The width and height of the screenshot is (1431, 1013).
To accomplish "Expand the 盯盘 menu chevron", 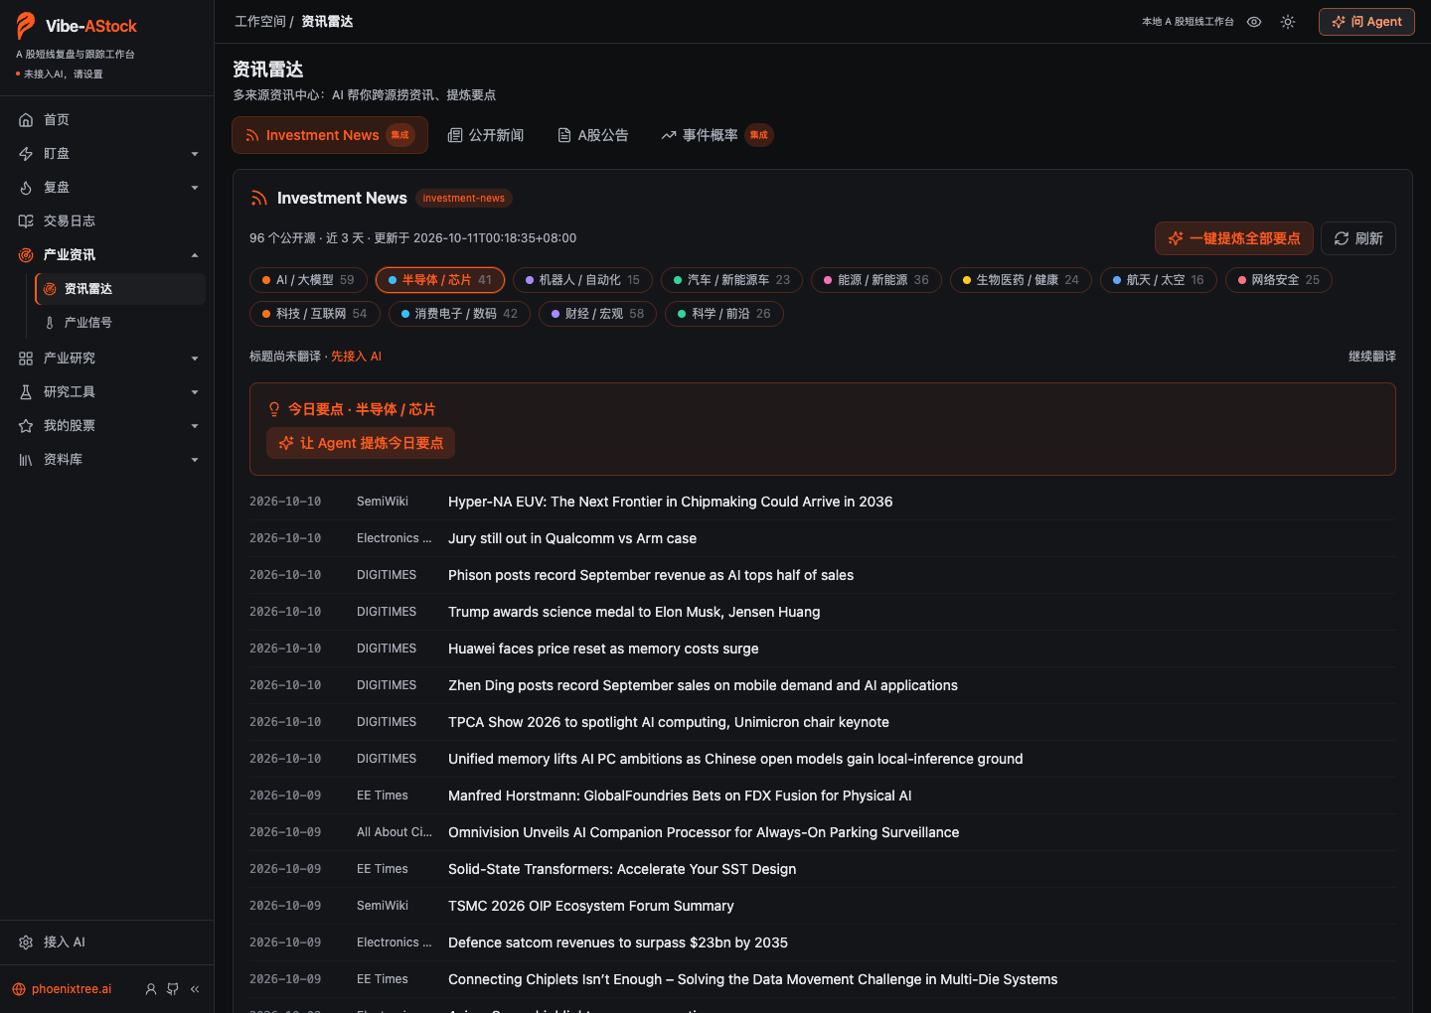I will (195, 154).
